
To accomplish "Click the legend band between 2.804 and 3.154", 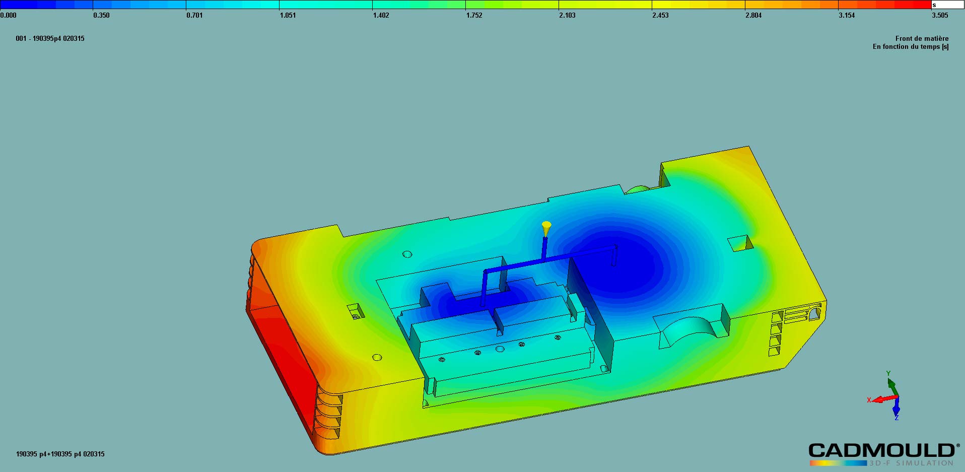I will click(792, 5).
